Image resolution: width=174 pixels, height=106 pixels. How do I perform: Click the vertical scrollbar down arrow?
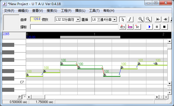click(x=169, y=84)
